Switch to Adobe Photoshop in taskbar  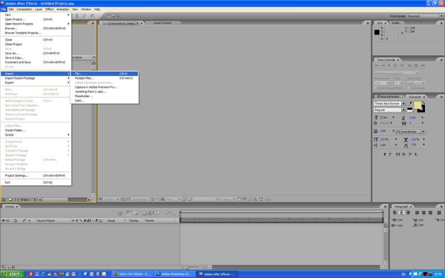coord(175,274)
